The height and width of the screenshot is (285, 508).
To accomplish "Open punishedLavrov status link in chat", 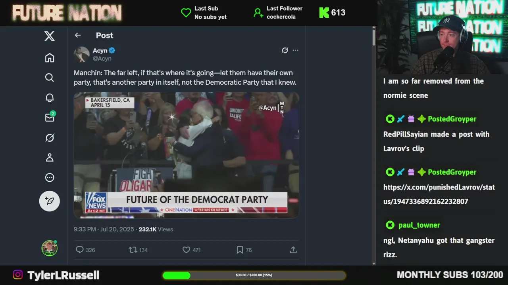I will click(x=439, y=194).
